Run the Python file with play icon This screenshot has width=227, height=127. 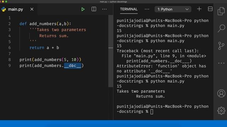click(83, 10)
